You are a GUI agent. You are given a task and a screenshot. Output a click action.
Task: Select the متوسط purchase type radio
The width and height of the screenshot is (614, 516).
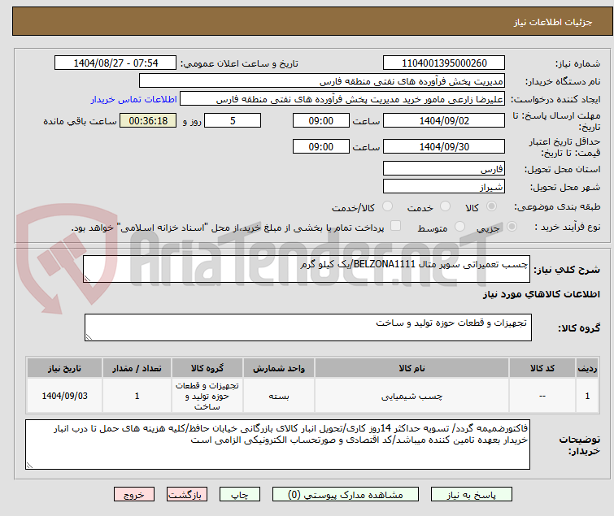(x=459, y=227)
